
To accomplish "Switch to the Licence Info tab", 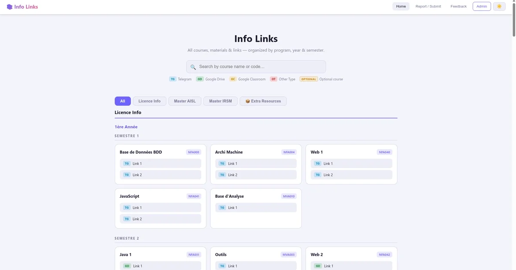I will coord(150,101).
